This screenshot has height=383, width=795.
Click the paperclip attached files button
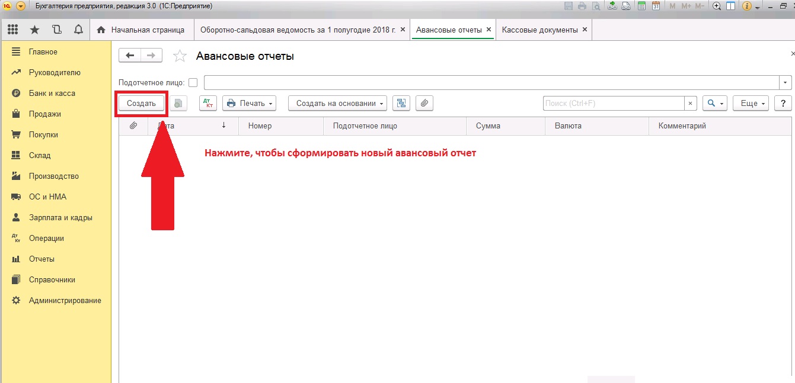424,103
